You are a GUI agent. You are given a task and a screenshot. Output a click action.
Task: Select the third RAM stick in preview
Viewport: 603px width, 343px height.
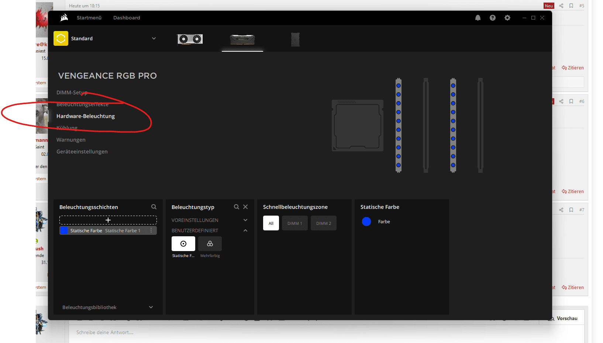coord(453,125)
